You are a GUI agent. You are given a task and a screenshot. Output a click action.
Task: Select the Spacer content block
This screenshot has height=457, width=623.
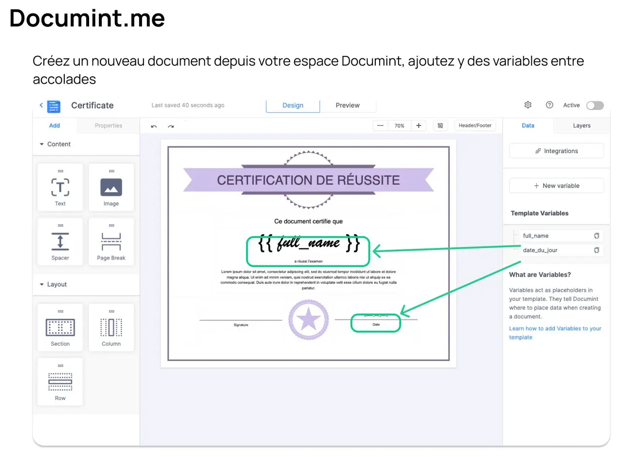click(x=60, y=242)
